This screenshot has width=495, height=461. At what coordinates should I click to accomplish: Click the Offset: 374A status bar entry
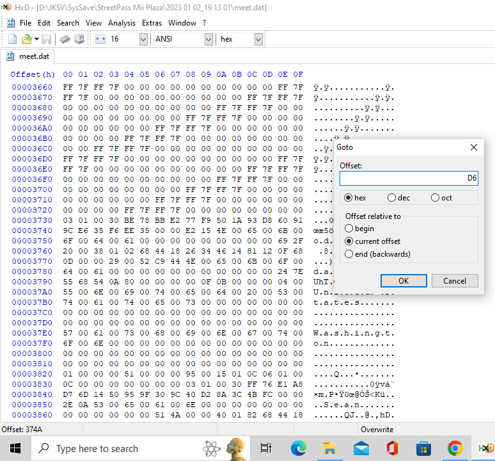pyautogui.click(x=22, y=430)
